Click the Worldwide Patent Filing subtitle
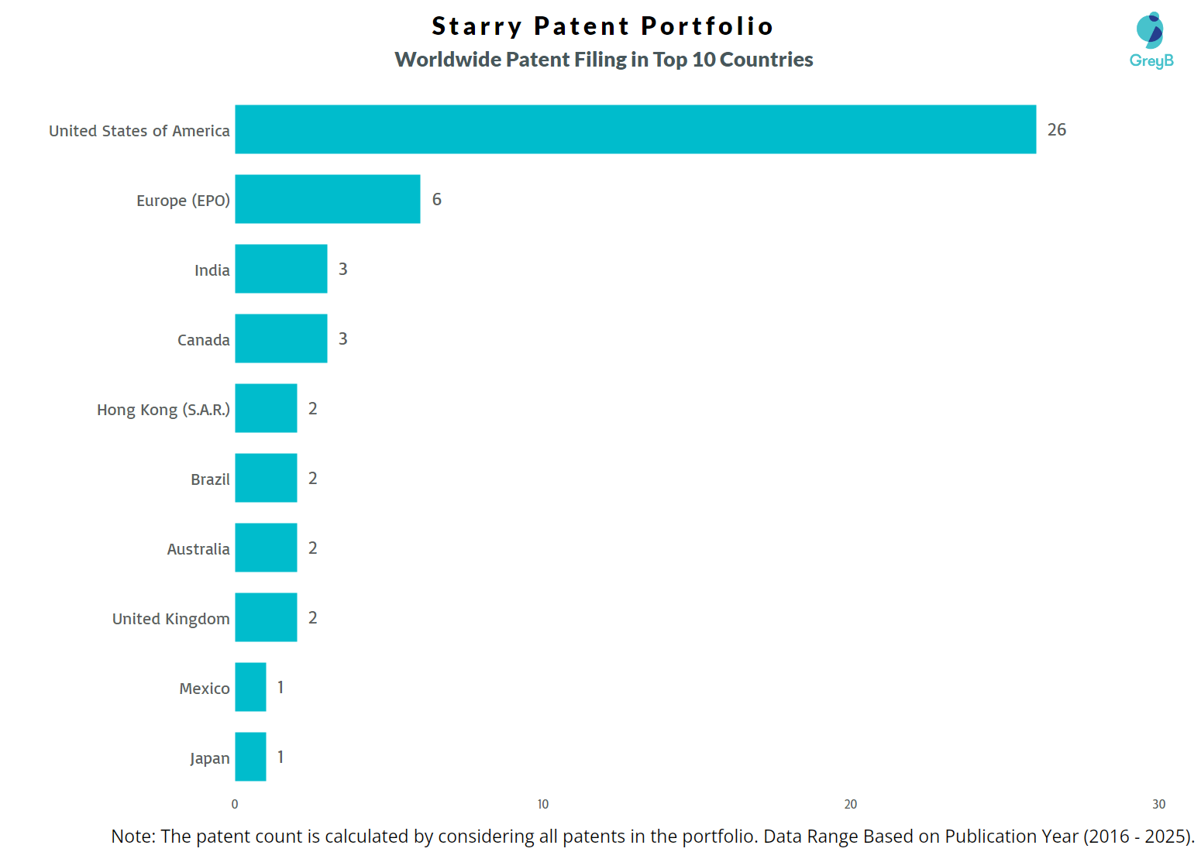 604,60
